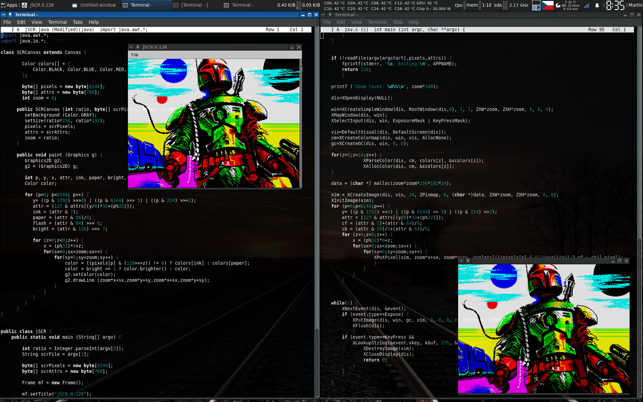This screenshot has height=402, width=643.
Task: Open the Terminal menu in the right terminal
Action: [x=377, y=22]
